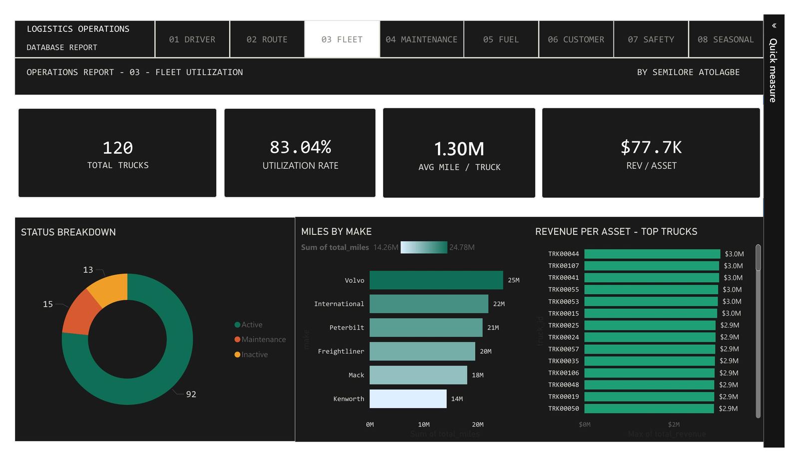Click the STATUS BREAKDOWN chart title
Image resolution: width=799 pixels, height=462 pixels.
pos(68,232)
